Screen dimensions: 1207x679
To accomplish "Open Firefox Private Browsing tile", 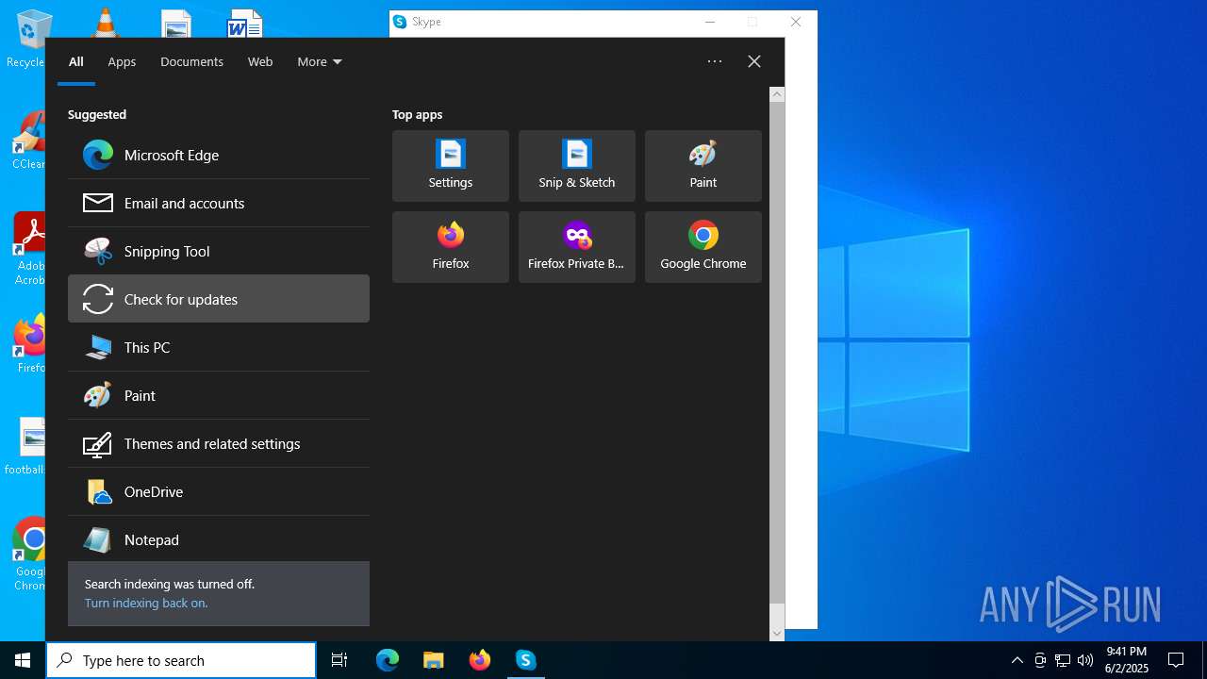I will (577, 247).
